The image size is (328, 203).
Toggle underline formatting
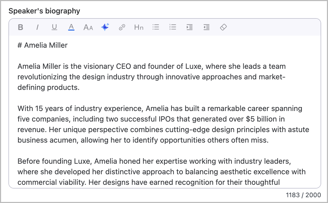coord(54,27)
